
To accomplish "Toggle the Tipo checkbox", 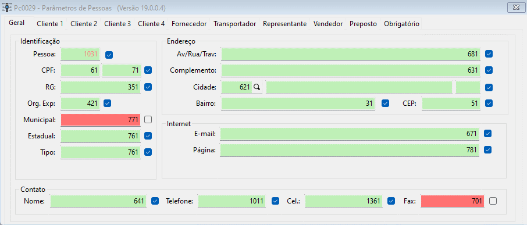I will pyautogui.click(x=148, y=152).
